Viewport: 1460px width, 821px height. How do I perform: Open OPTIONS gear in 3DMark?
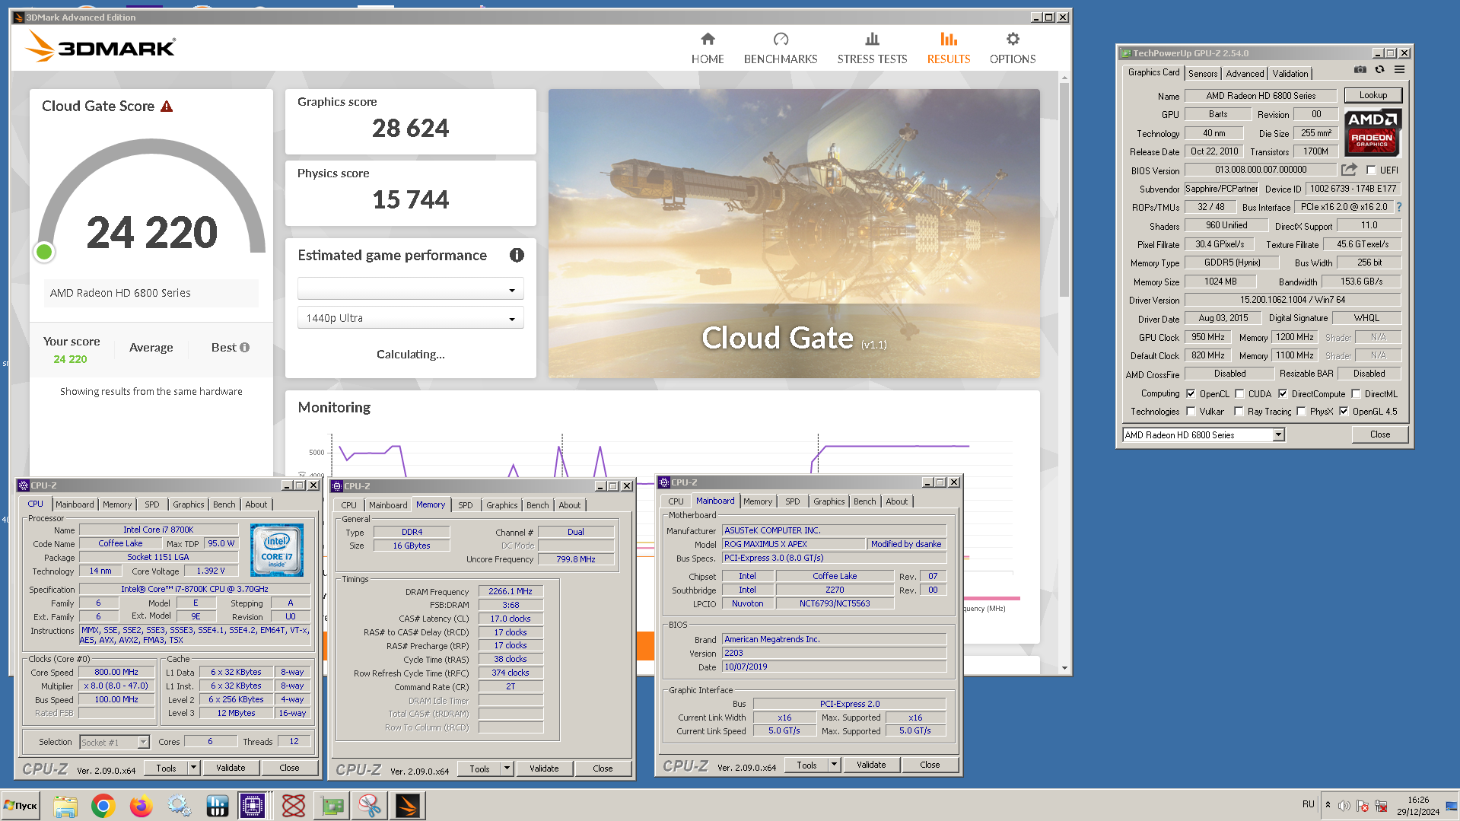[1012, 49]
